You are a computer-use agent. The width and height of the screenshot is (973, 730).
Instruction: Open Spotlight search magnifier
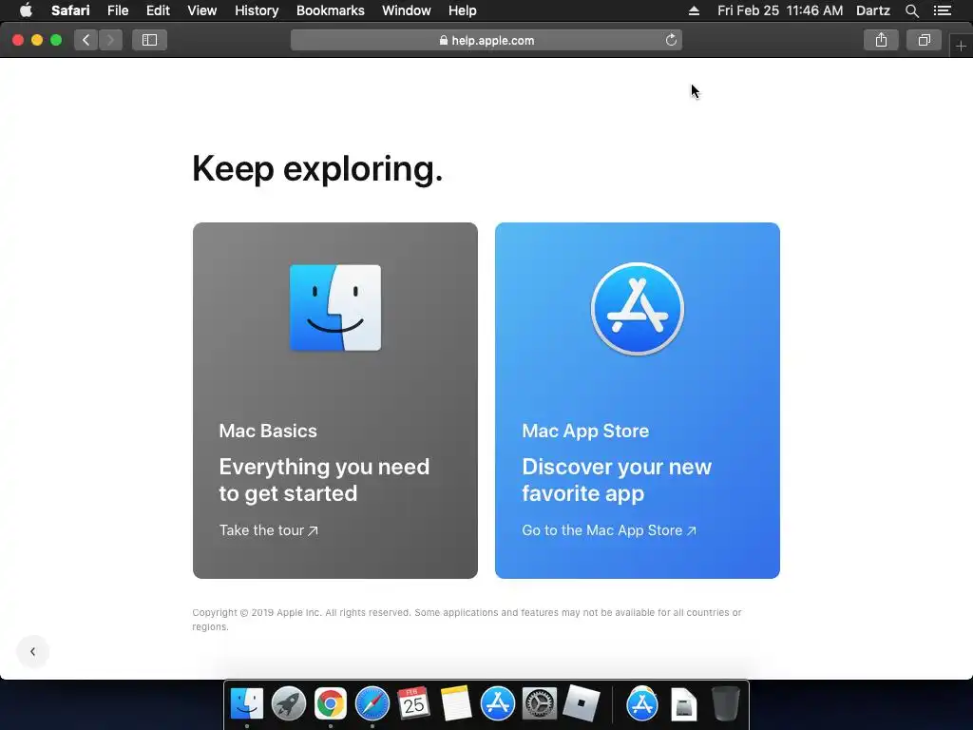(911, 10)
